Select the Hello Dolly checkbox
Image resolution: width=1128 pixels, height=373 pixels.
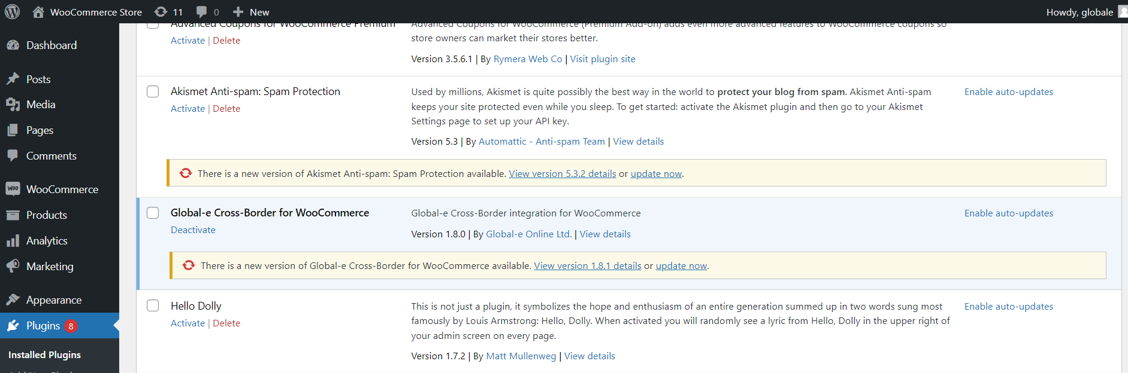point(153,305)
